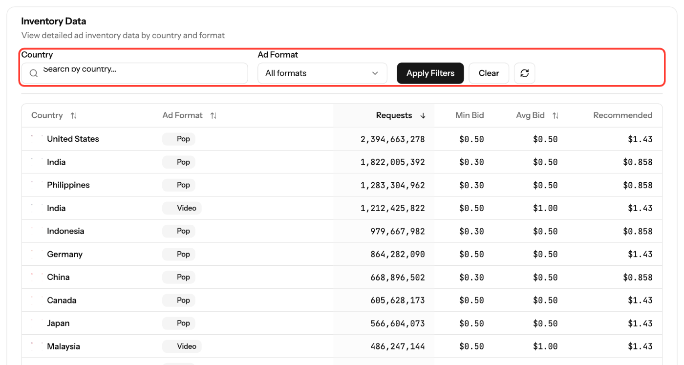684x365 pixels.
Task: Click requests value 668,896,502
Action: [398, 278]
